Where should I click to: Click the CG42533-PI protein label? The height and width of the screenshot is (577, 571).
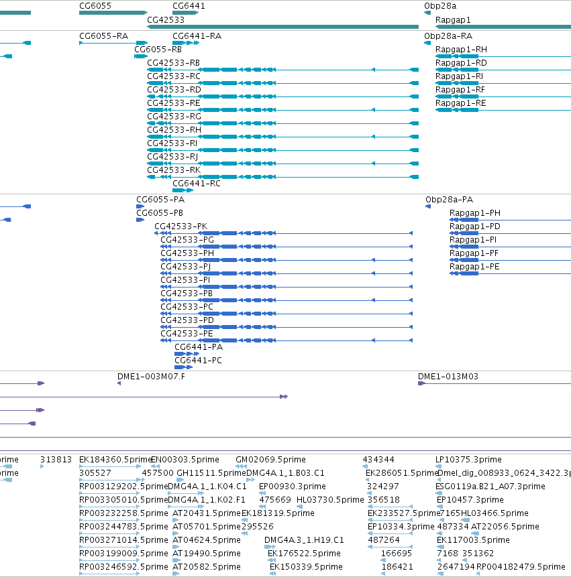185,279
